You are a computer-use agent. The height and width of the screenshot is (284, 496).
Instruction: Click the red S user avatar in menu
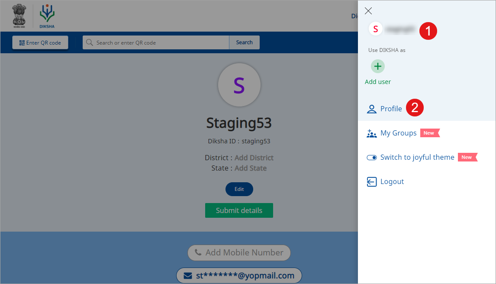pyautogui.click(x=376, y=29)
